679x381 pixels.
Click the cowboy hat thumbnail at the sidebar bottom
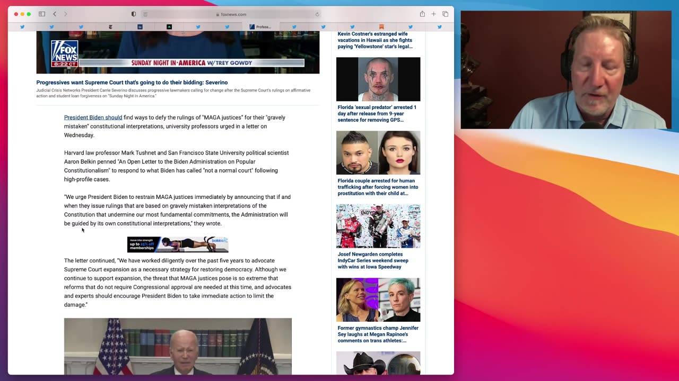click(378, 363)
